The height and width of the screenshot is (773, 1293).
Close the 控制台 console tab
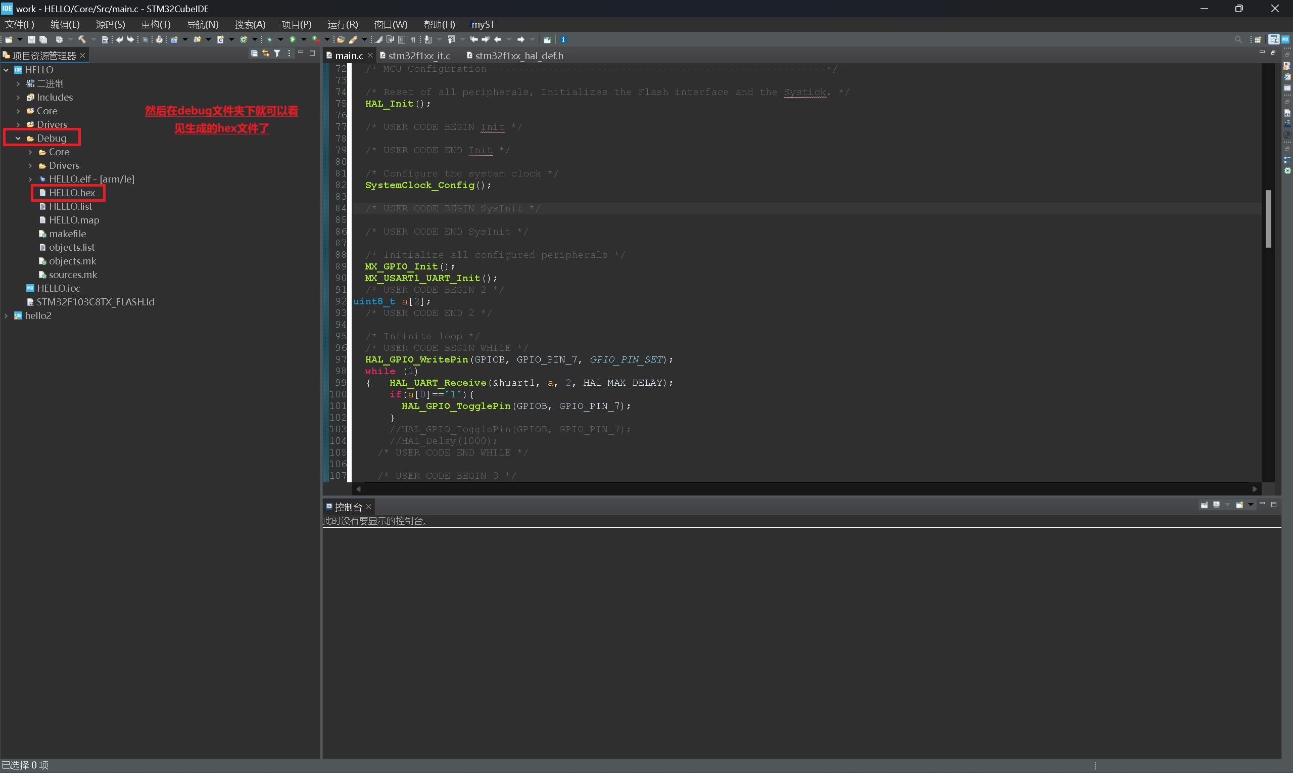click(368, 507)
